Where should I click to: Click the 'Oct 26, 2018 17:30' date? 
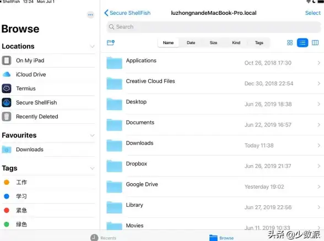point(268,63)
